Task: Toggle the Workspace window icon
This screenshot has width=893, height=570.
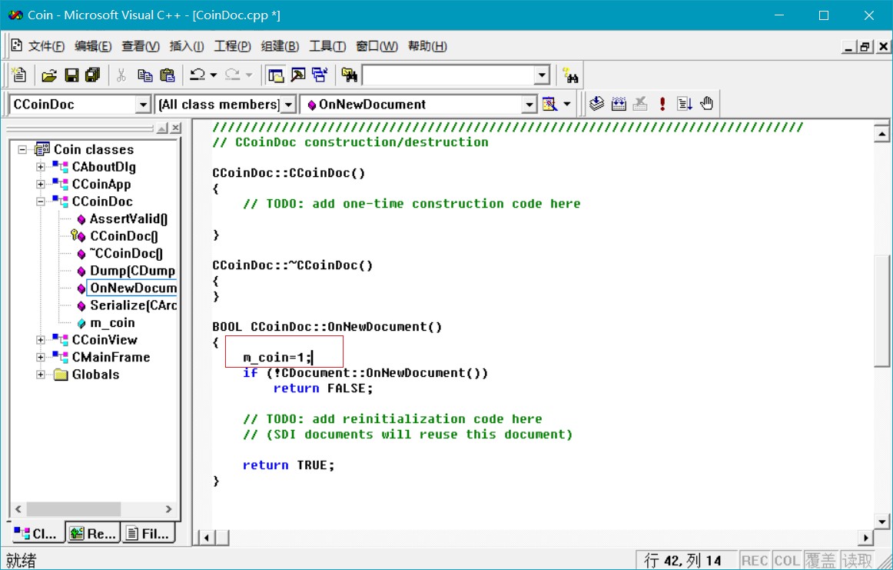Action: click(276, 75)
